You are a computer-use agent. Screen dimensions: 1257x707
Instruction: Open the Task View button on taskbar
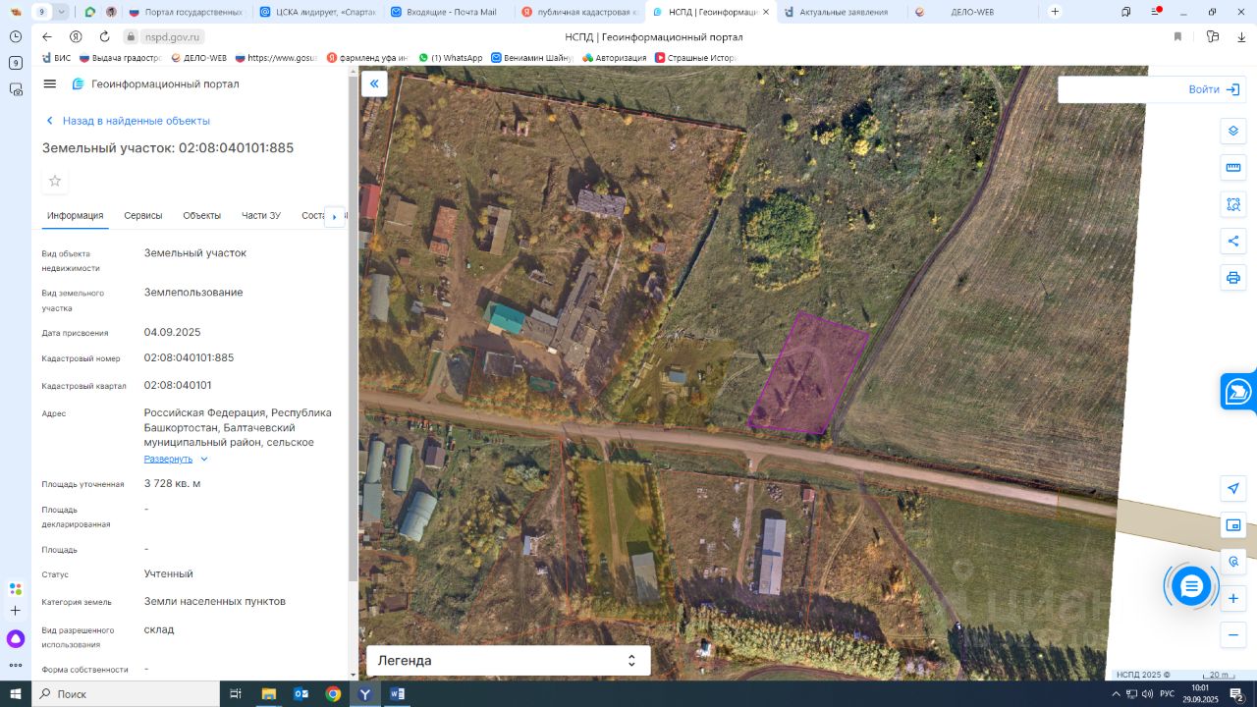coord(236,694)
